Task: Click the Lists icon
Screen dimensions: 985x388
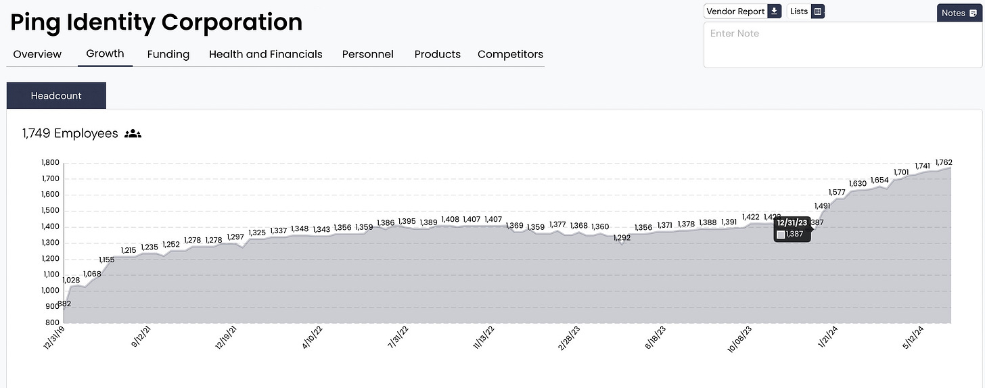Action: tap(818, 11)
